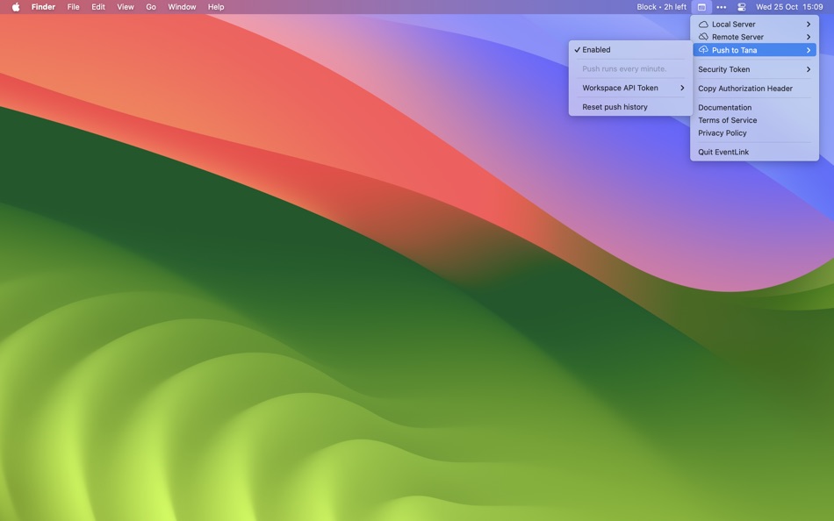Screen dimensions: 834x521
Task: Open the Finder menu
Action: pyautogui.click(x=43, y=7)
